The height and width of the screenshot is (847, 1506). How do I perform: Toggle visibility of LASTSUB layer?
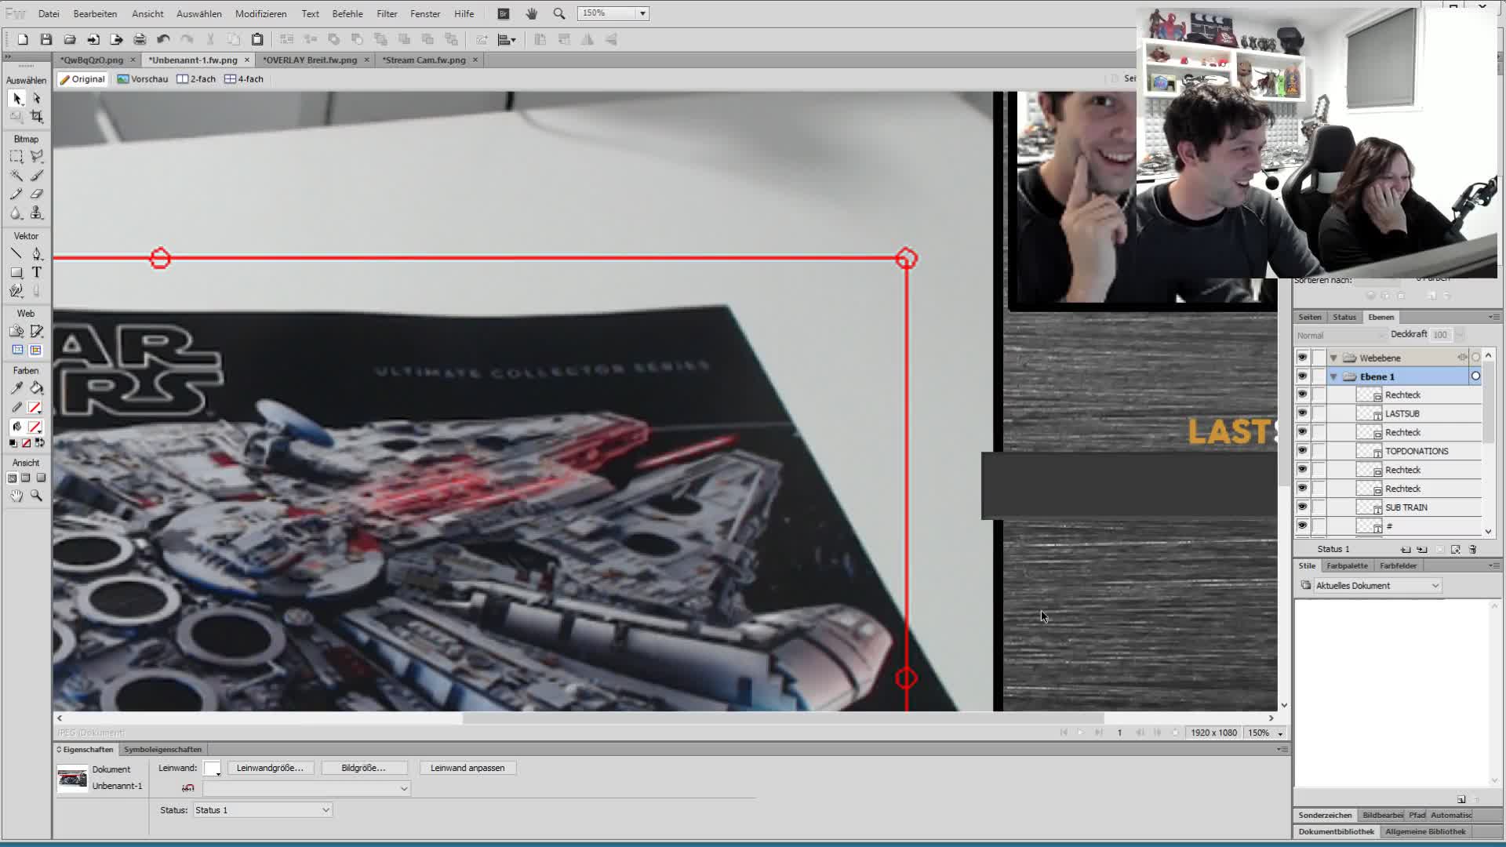point(1302,413)
